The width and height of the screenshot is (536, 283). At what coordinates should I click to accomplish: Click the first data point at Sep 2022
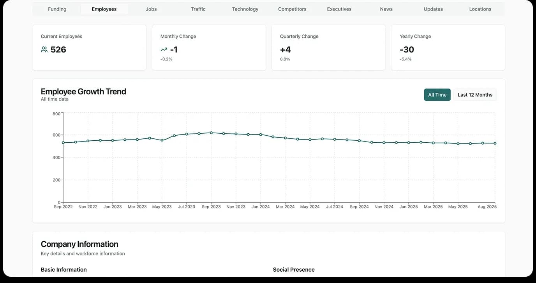(63, 143)
